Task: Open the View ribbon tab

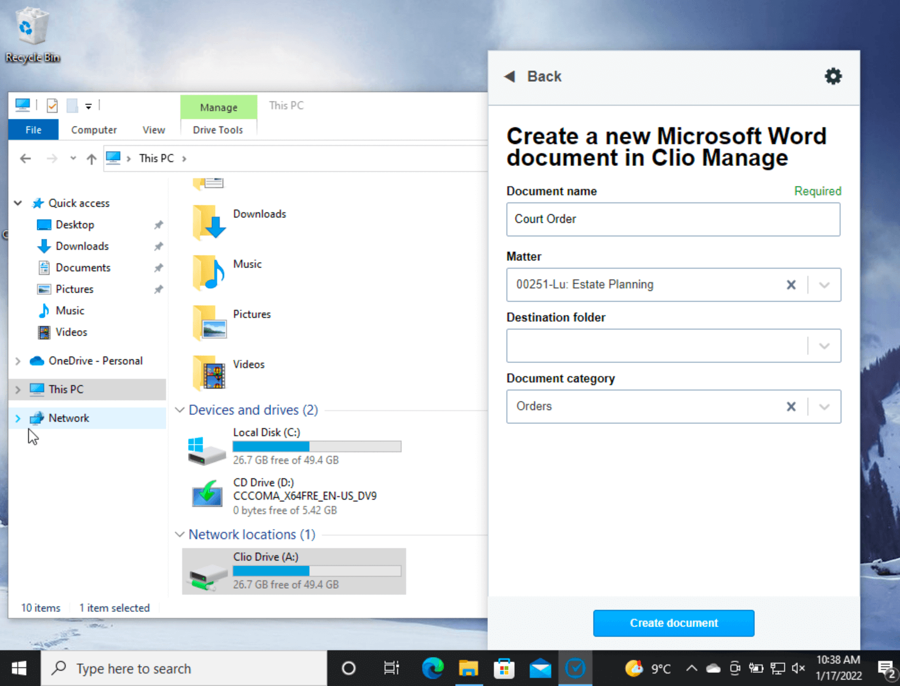Action: [153, 130]
